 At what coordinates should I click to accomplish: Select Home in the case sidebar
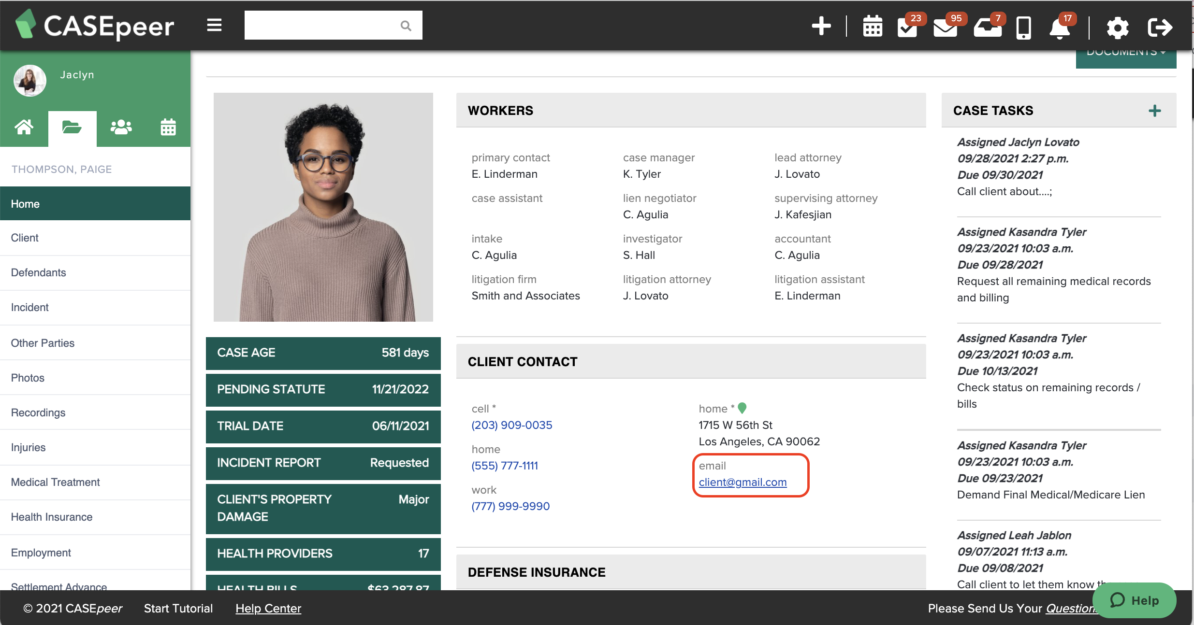click(95, 204)
